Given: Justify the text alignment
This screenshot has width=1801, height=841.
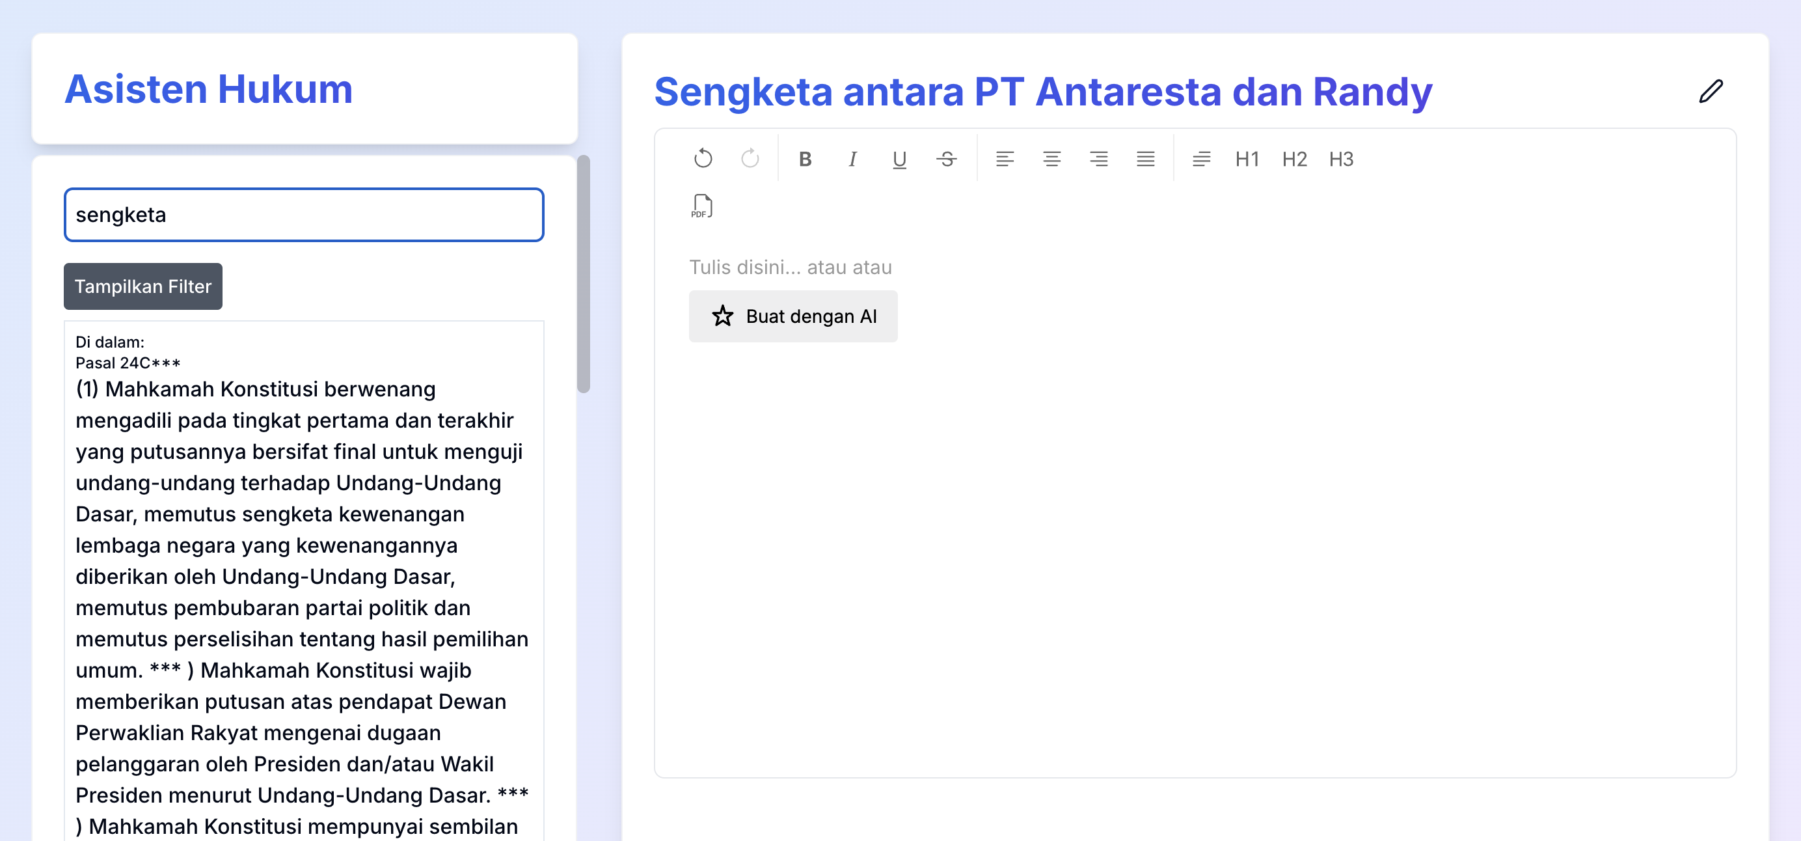Looking at the screenshot, I should tap(1145, 159).
